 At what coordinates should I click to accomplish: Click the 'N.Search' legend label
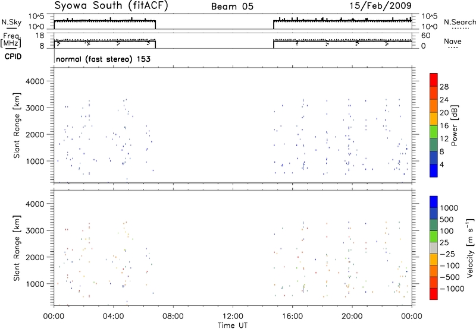[459, 22]
